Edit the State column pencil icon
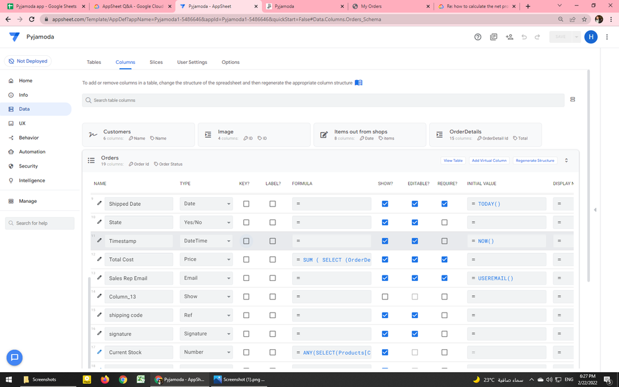619x387 pixels. (99, 221)
